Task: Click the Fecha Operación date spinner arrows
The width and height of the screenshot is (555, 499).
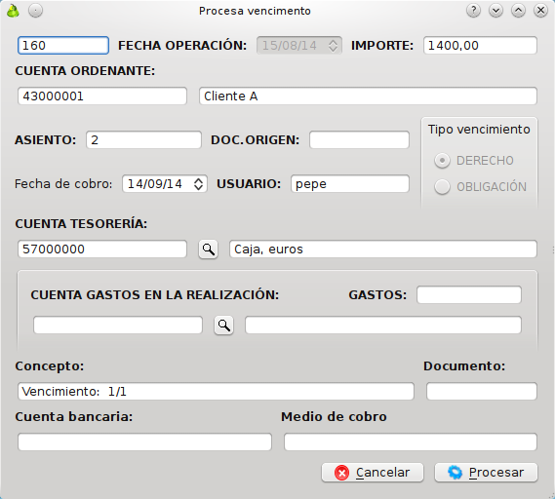Action: (x=333, y=45)
